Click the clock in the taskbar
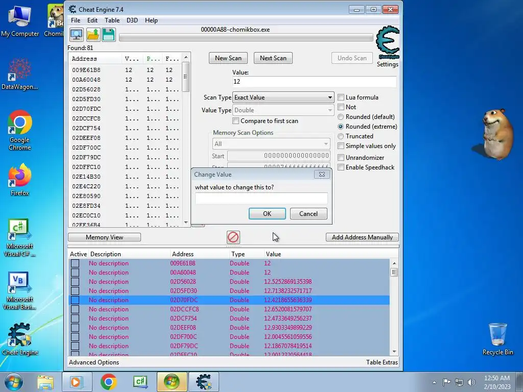 pyautogui.click(x=497, y=382)
